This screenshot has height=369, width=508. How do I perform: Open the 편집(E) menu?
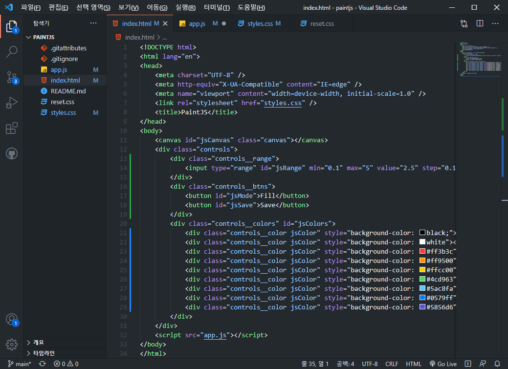58,7
